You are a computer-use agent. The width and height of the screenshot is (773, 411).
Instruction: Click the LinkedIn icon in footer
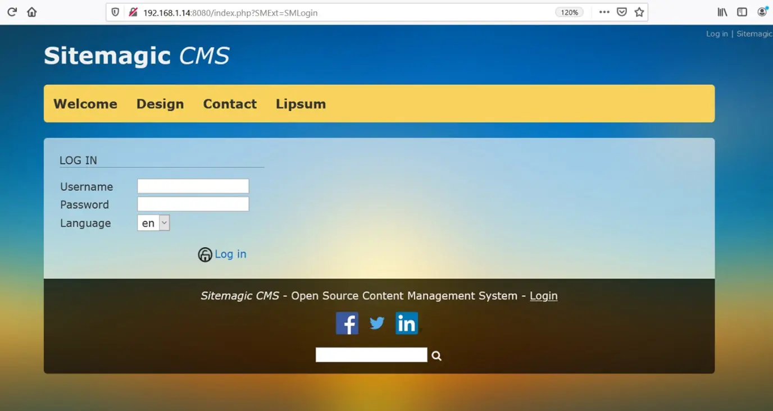tap(407, 323)
